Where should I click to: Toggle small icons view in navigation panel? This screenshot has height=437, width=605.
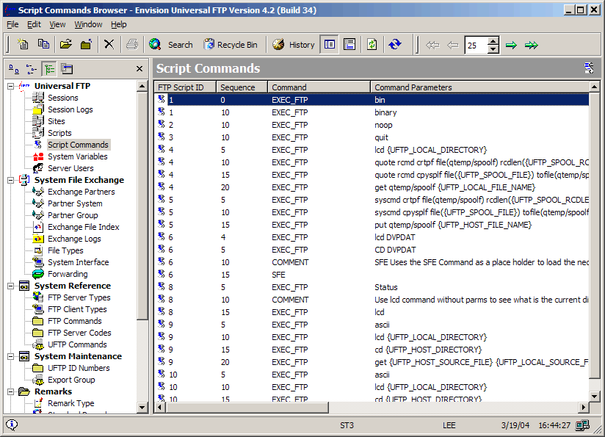coord(32,69)
